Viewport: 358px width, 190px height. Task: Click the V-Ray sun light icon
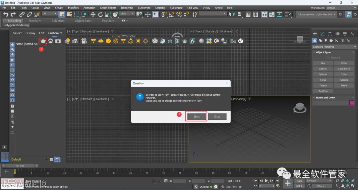click(x=138, y=41)
